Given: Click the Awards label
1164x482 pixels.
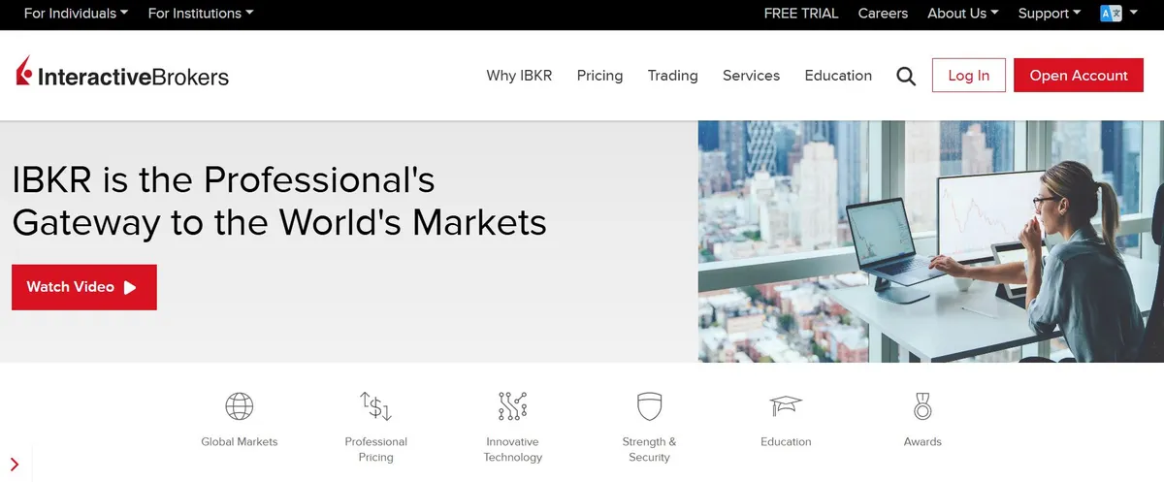Looking at the screenshot, I should click(x=922, y=441).
